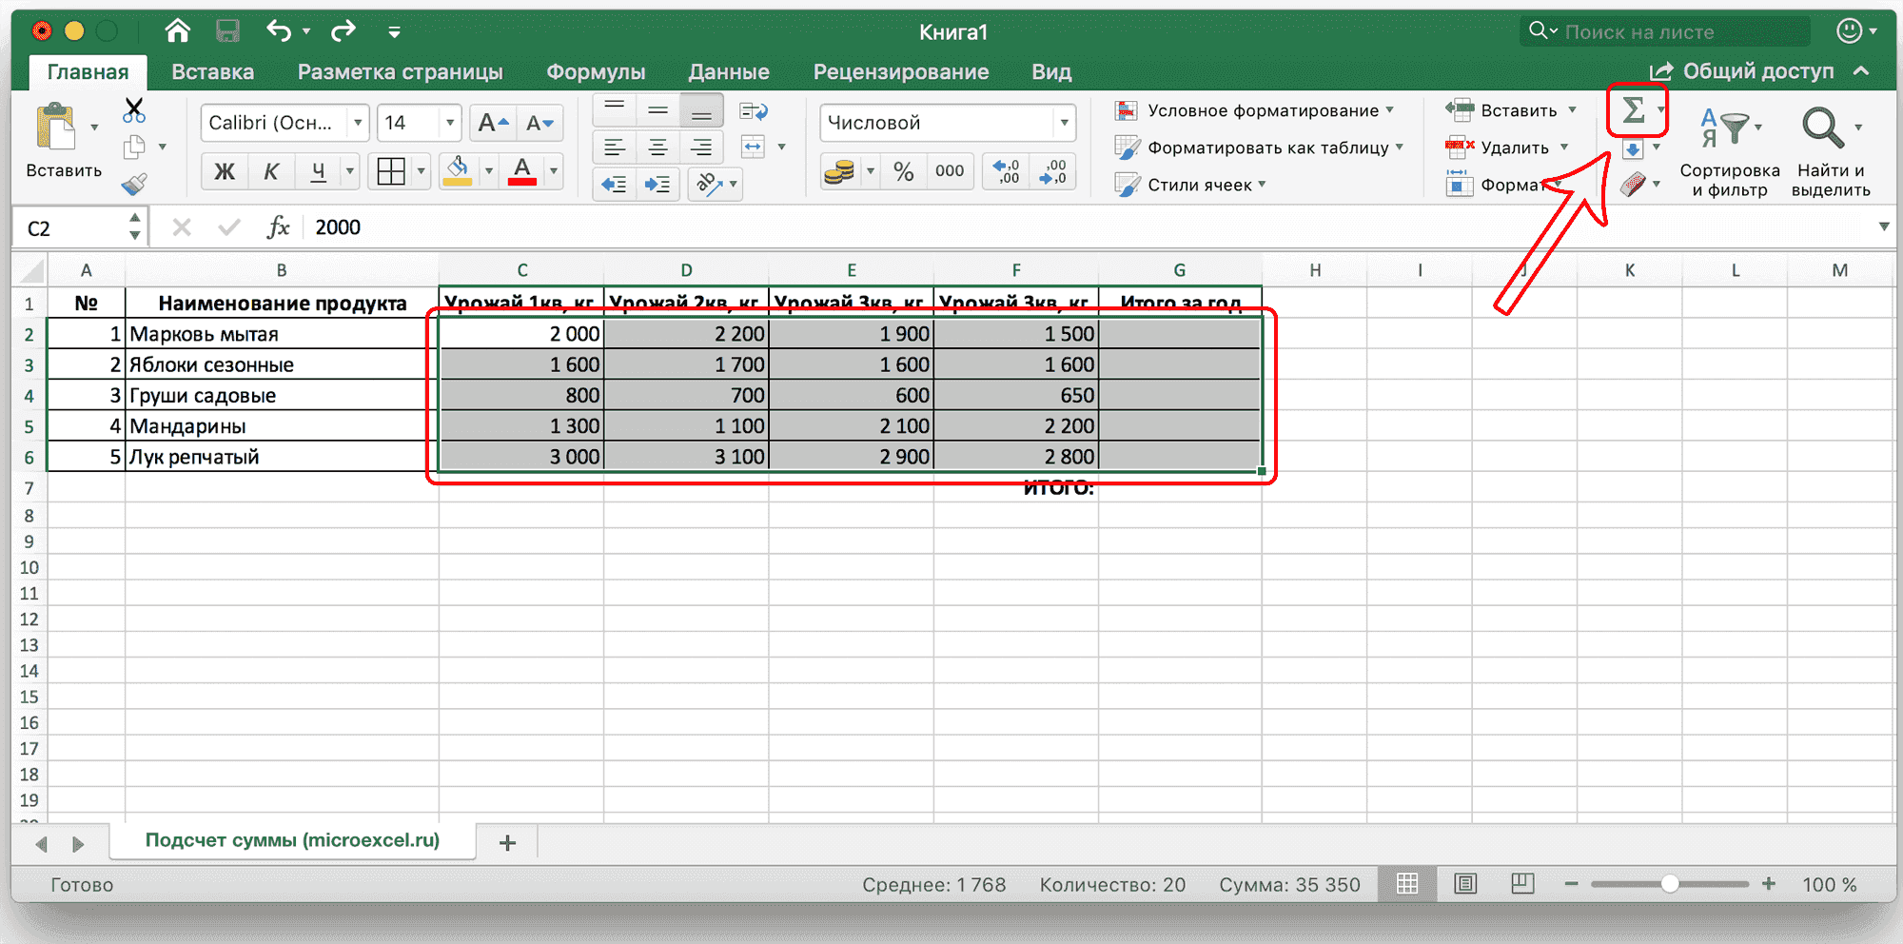Screen dimensions: 1903x944
Task: Select the Подсчет суммы sheet tab
Action: [292, 841]
